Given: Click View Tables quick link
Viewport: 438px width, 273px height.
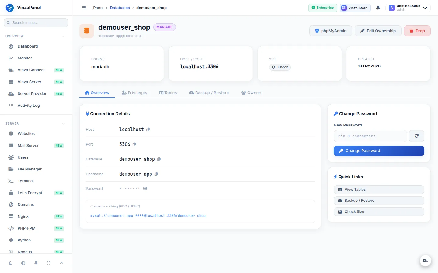Looking at the screenshot, I should pyautogui.click(x=379, y=190).
